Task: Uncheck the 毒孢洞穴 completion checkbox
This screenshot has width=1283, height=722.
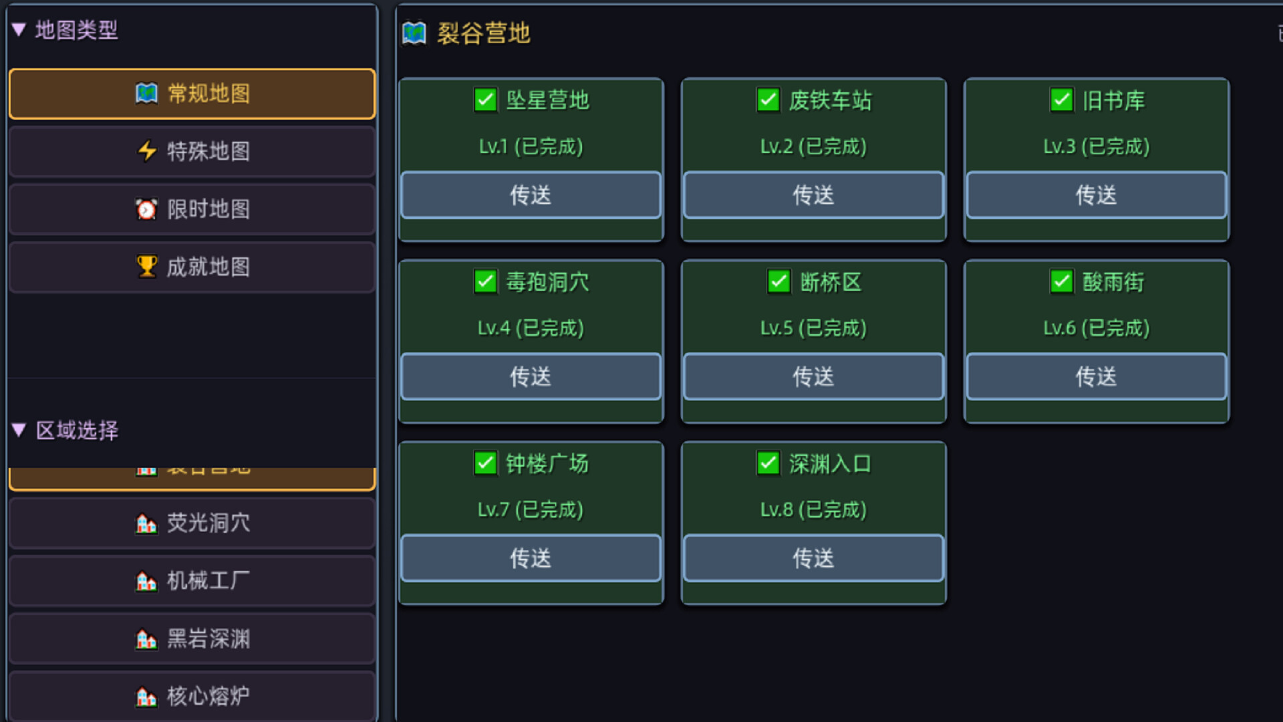Action: (485, 282)
